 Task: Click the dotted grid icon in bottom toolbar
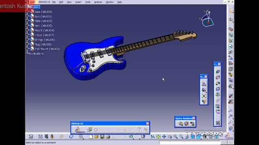tap(81, 137)
